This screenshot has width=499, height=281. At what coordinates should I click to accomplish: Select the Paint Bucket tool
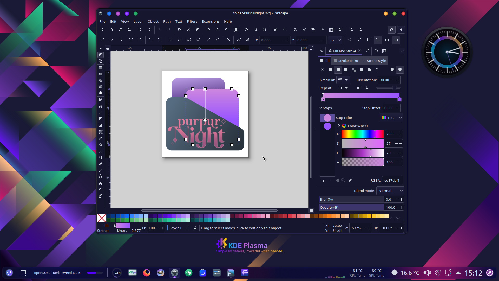[101, 144]
